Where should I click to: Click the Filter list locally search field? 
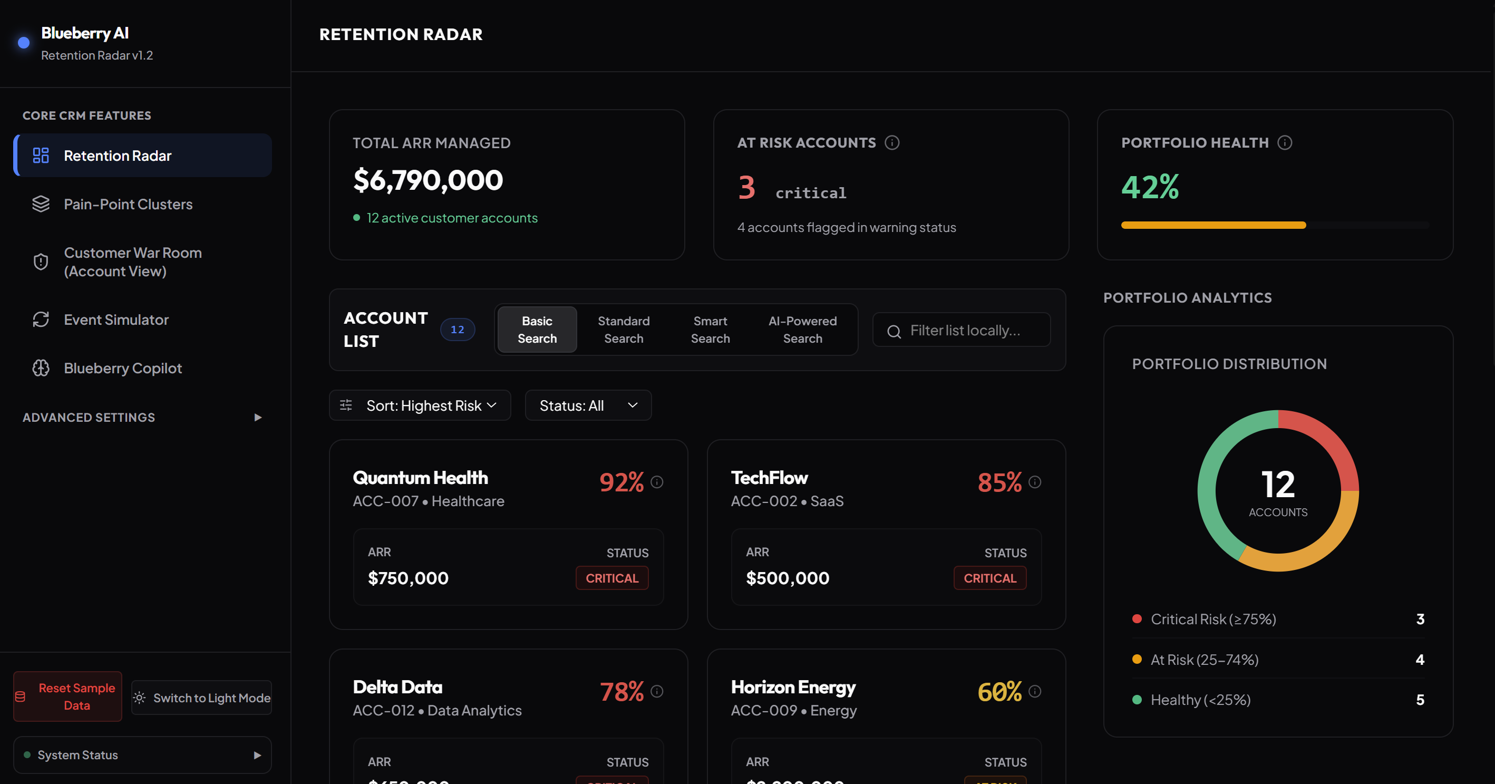click(961, 330)
